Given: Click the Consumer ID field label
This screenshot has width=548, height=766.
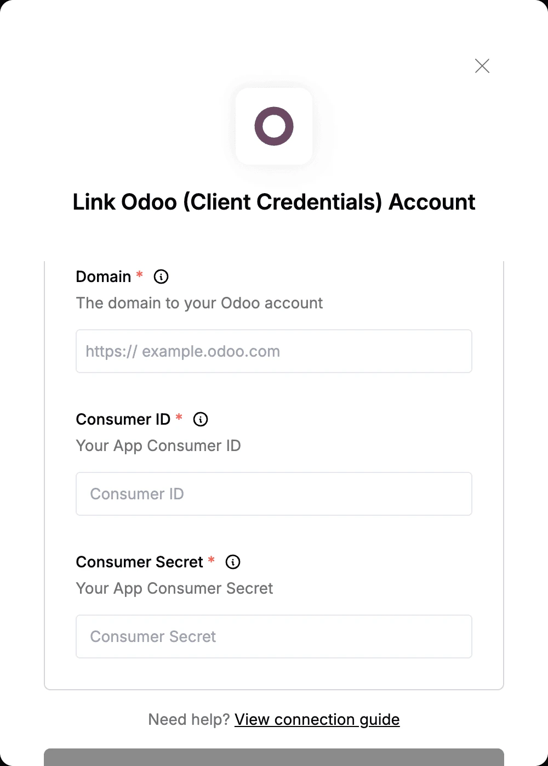Looking at the screenshot, I should click(123, 419).
